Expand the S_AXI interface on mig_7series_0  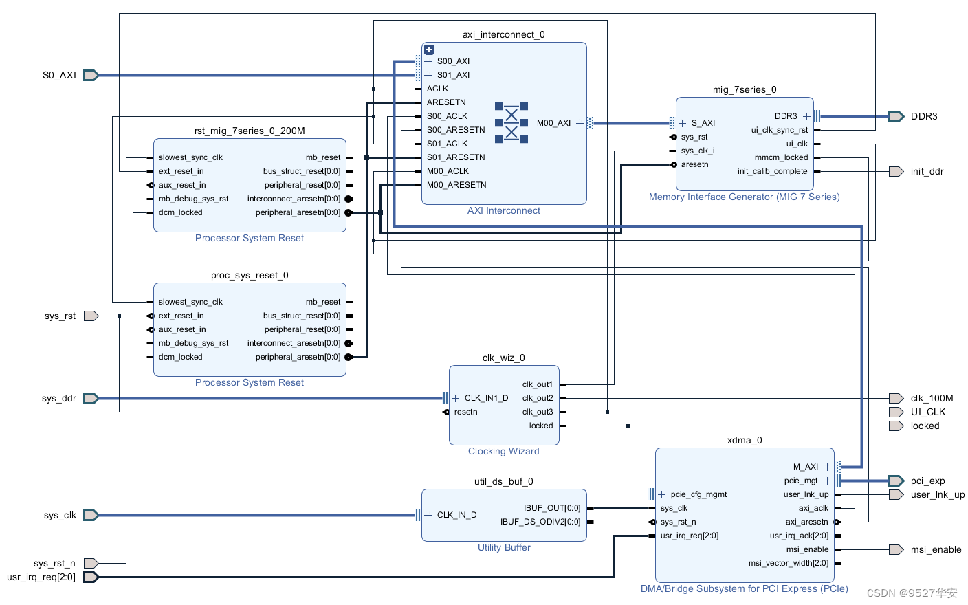coord(683,123)
